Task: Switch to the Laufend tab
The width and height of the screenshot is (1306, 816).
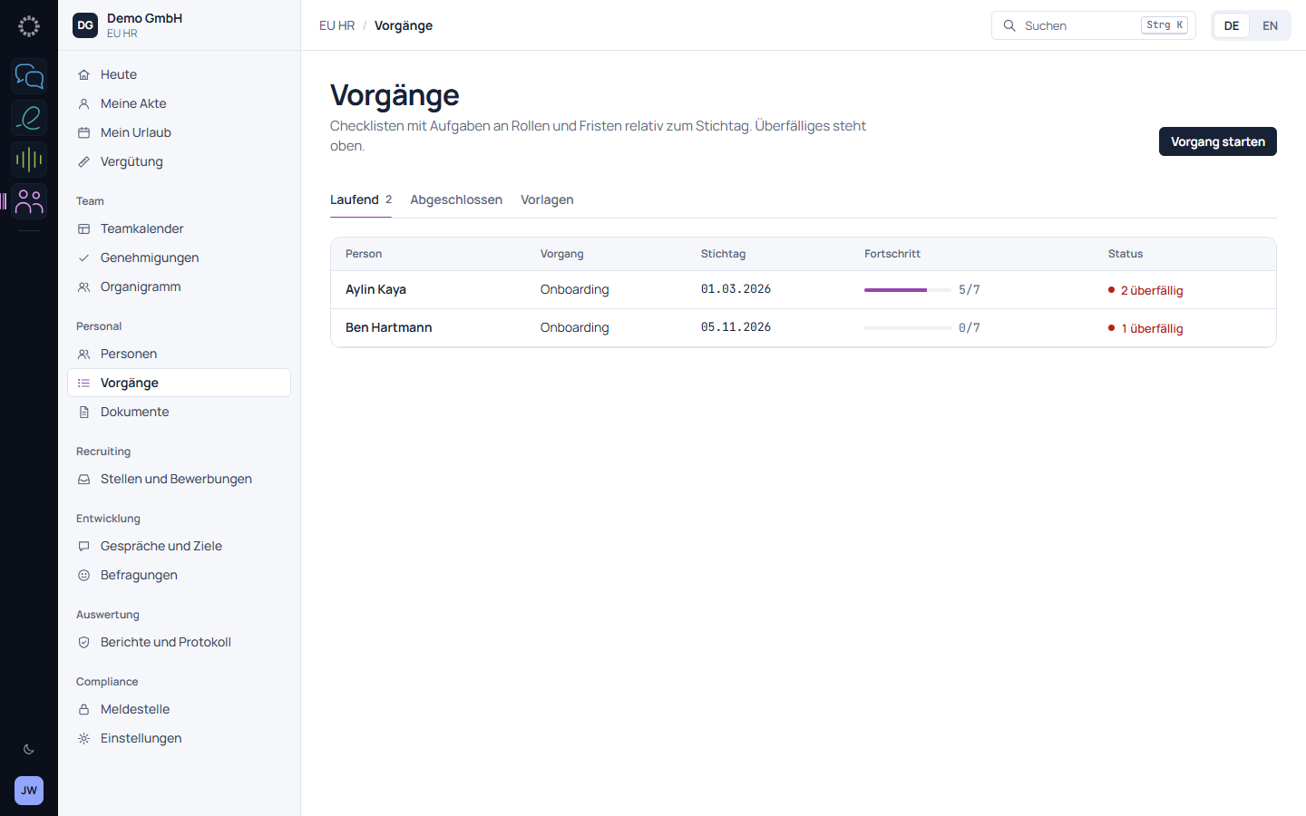Action: point(361,199)
